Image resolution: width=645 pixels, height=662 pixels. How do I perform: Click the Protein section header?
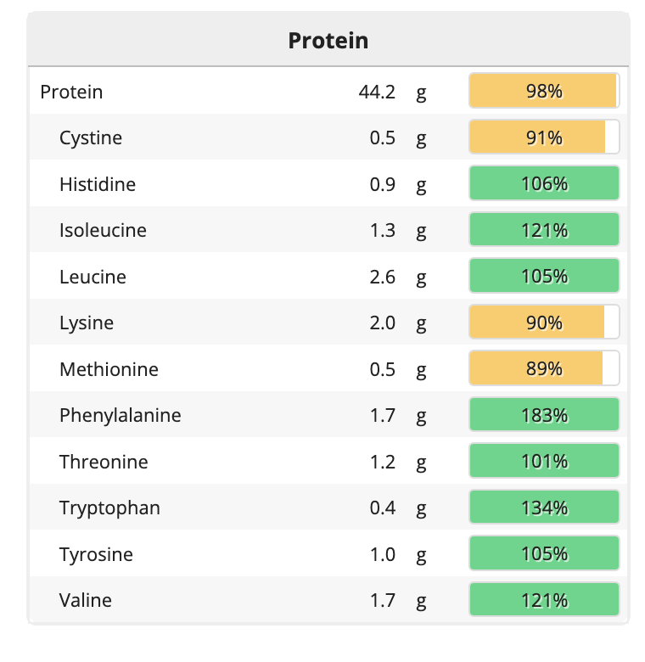(328, 40)
